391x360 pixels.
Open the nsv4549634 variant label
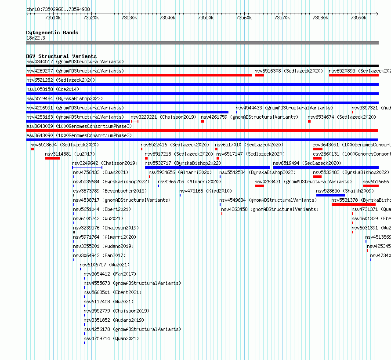(268, 200)
